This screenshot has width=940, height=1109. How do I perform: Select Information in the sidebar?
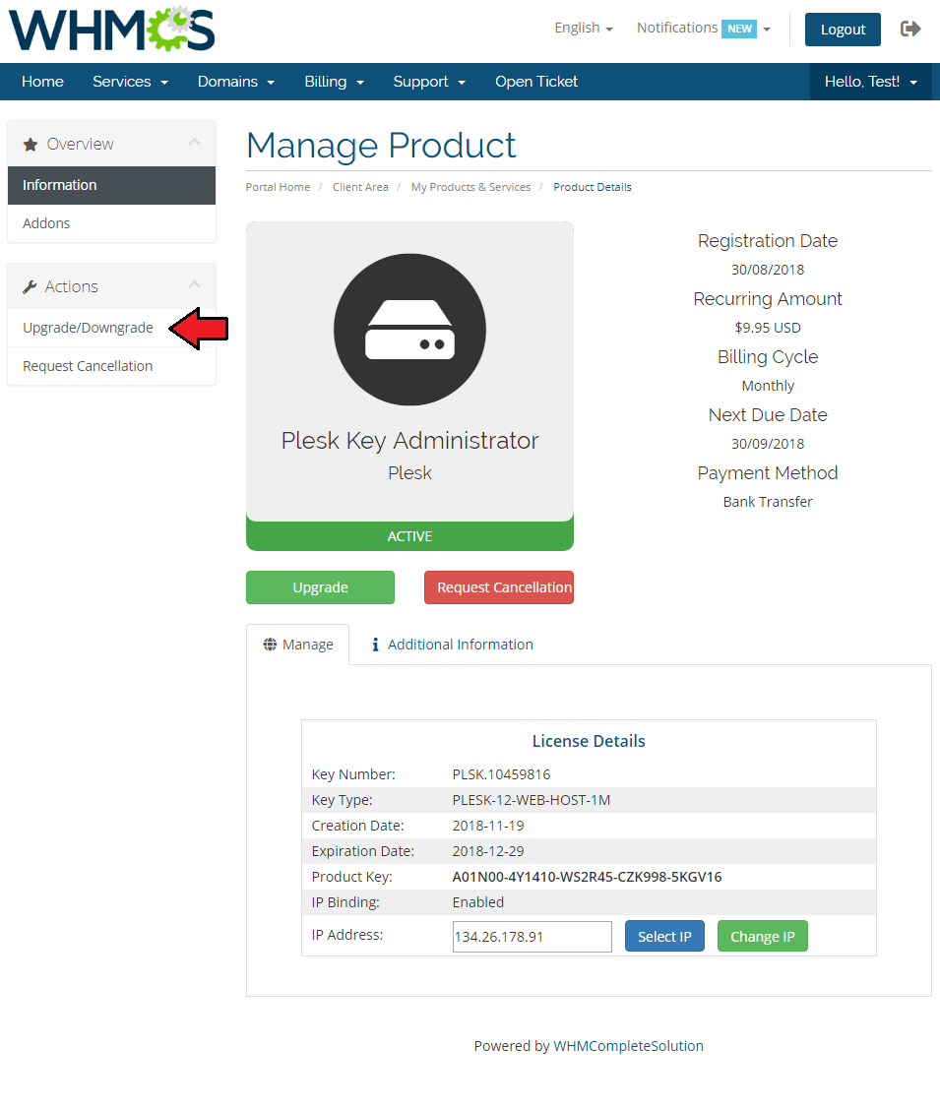[112, 185]
